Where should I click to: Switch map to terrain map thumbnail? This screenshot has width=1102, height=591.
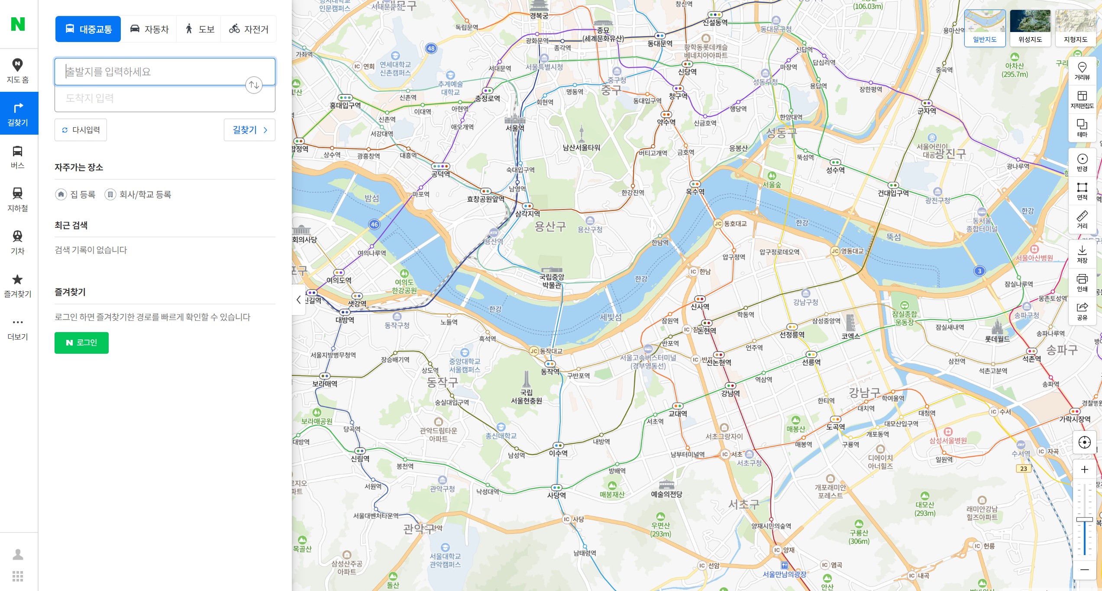(1076, 28)
